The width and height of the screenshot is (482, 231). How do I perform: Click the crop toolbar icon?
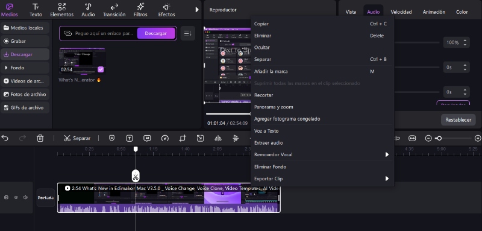[x=183, y=138]
